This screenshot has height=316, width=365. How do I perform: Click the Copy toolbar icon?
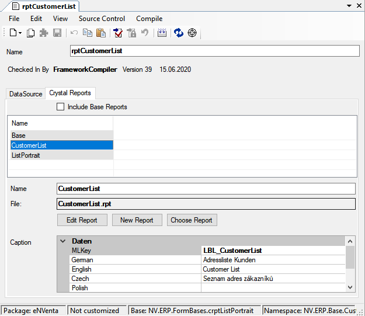(88, 33)
